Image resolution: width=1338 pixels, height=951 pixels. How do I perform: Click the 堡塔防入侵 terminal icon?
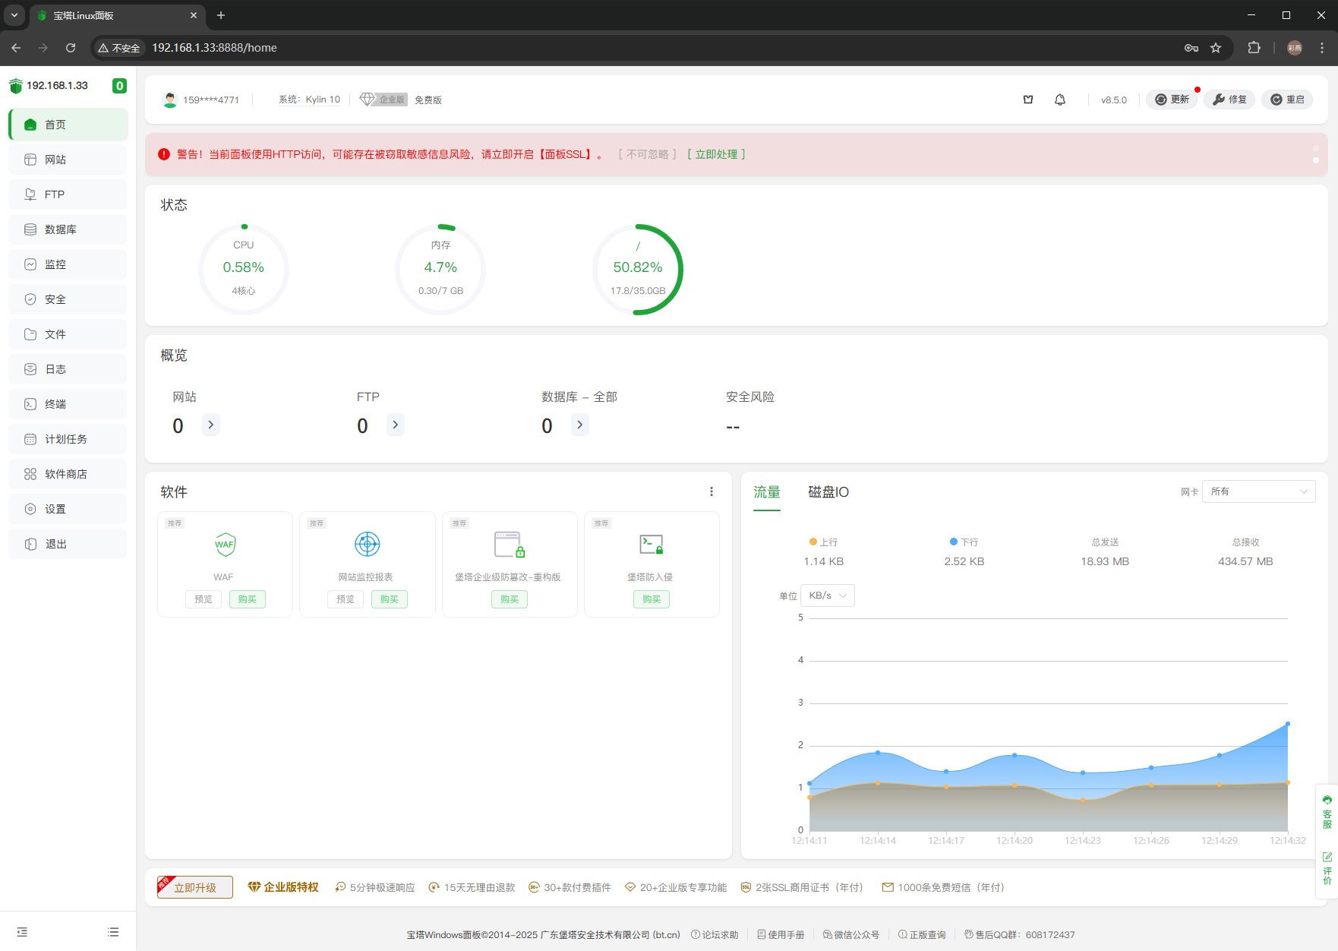pos(651,545)
